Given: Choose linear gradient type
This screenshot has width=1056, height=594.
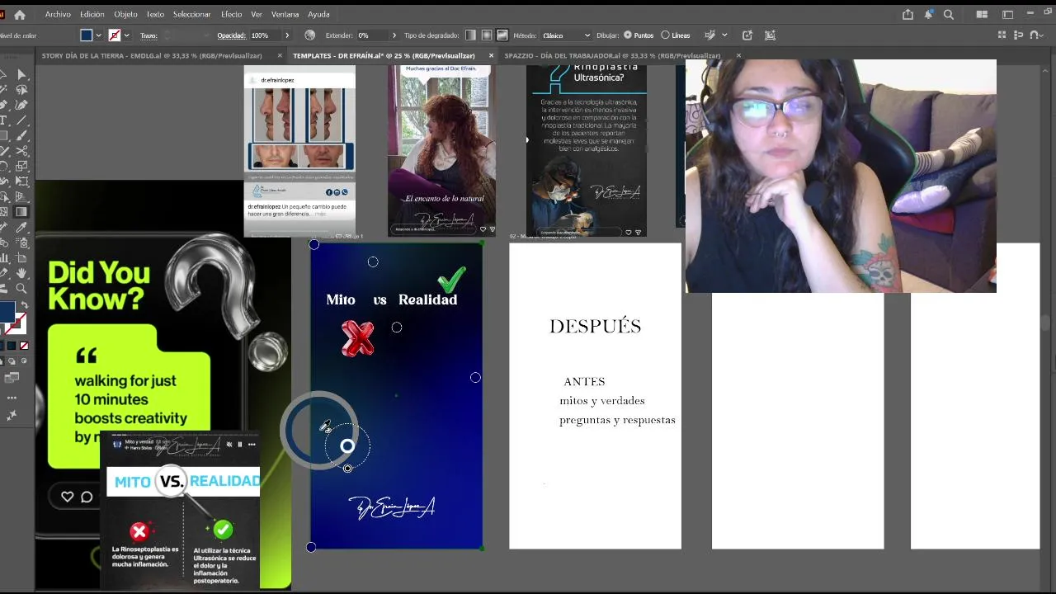Looking at the screenshot, I should (x=470, y=35).
